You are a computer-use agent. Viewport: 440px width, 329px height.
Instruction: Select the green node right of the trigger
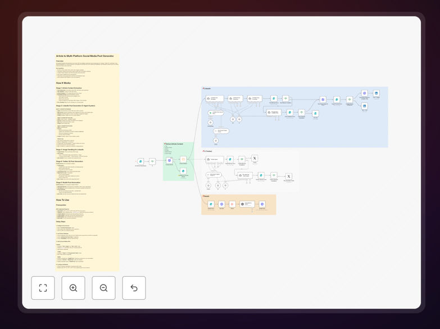[152, 161]
